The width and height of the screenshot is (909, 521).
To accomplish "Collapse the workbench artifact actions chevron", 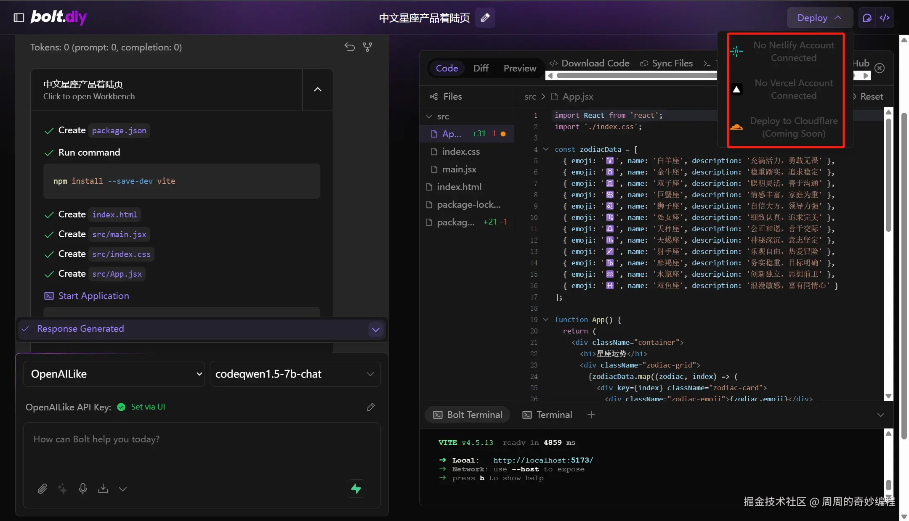I will 318,90.
